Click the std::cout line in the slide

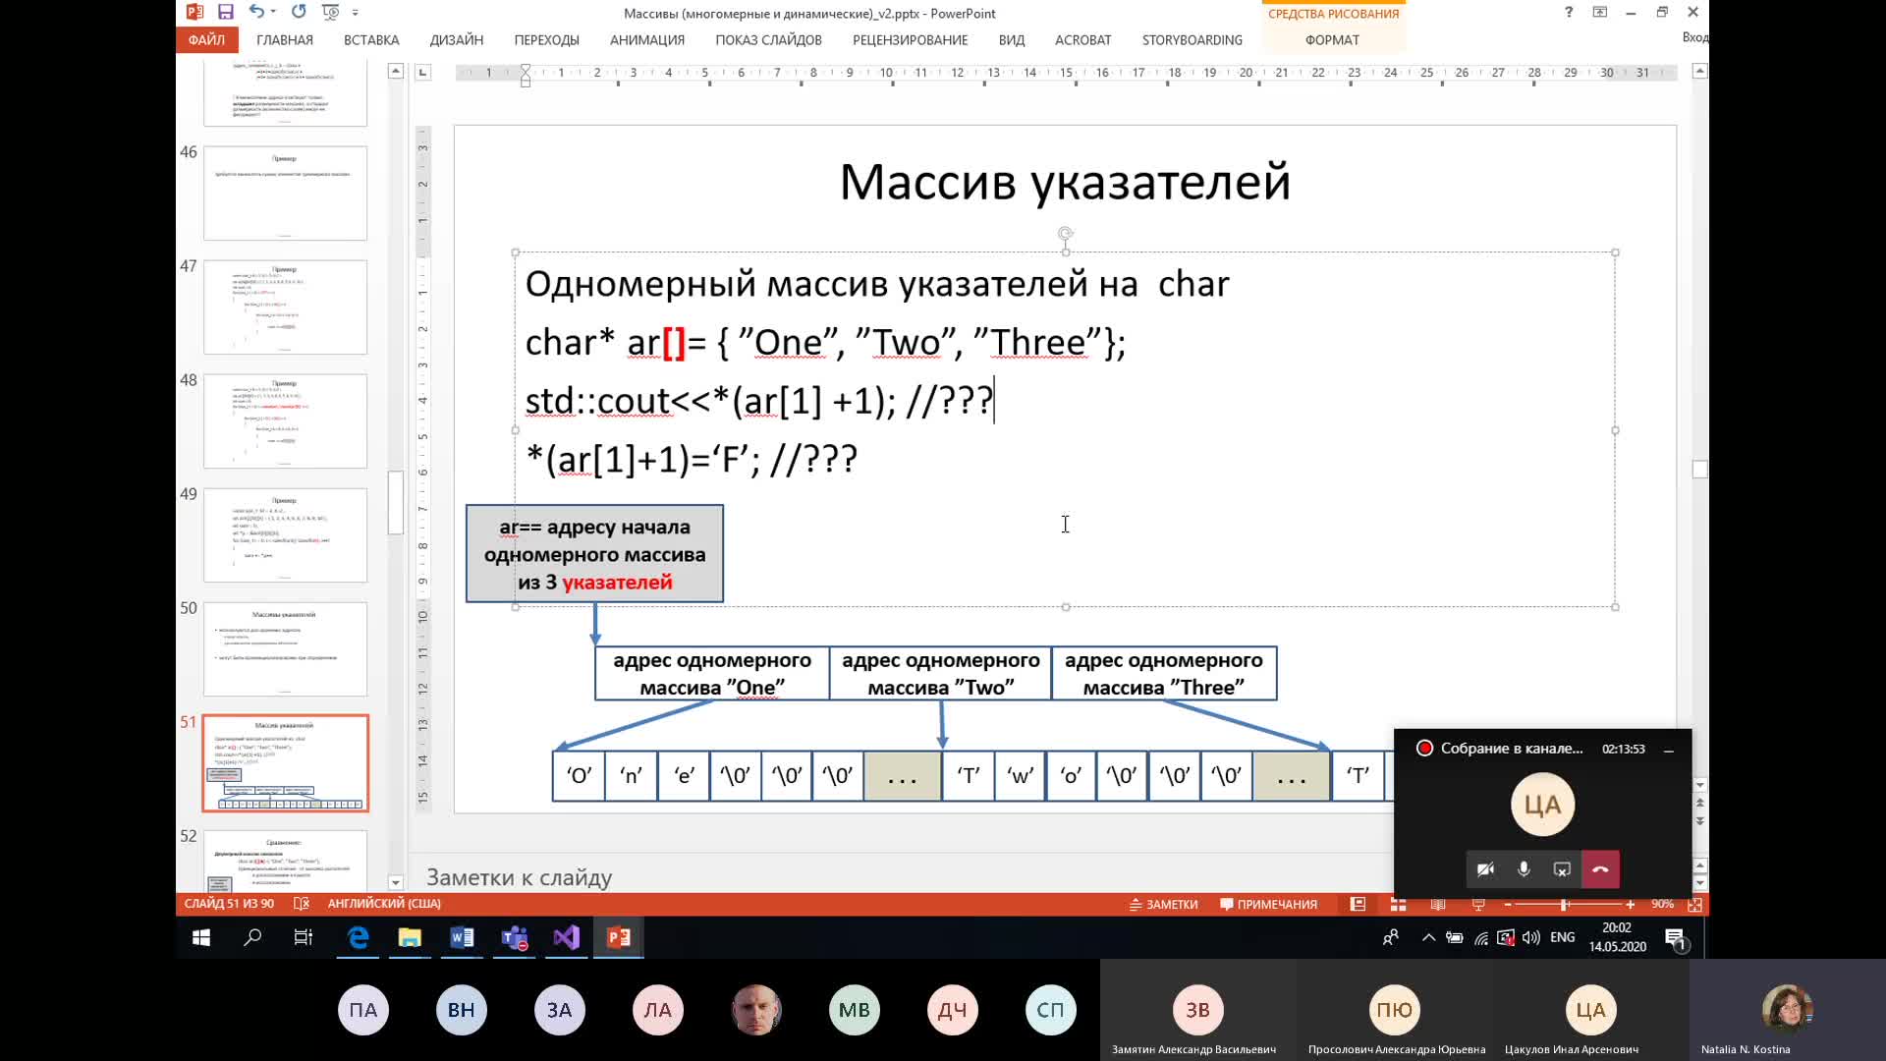[x=758, y=401]
